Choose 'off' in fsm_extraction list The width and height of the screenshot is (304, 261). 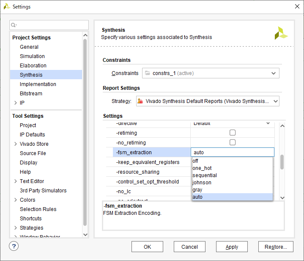pyautogui.click(x=232, y=161)
